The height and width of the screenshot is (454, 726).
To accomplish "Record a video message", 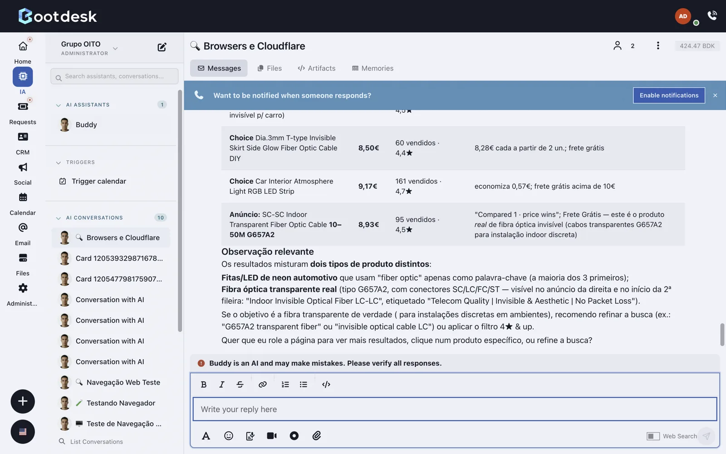I will [272, 436].
